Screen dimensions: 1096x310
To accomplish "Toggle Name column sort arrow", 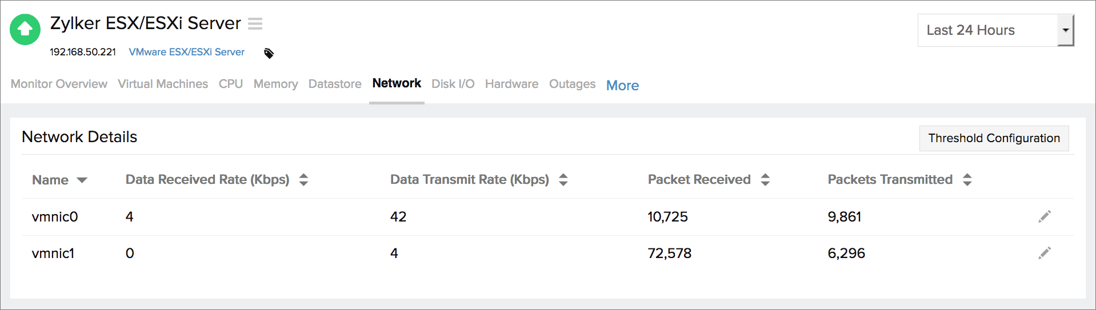I will coord(82,180).
